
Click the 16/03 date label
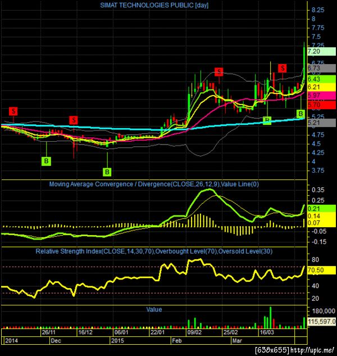[267, 332]
